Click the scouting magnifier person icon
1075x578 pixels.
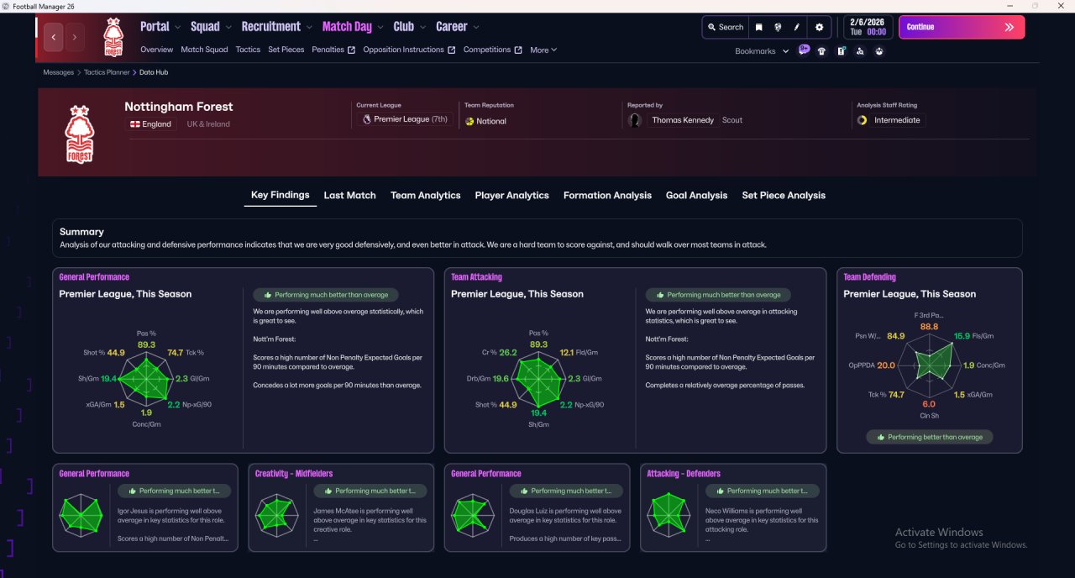pos(860,51)
